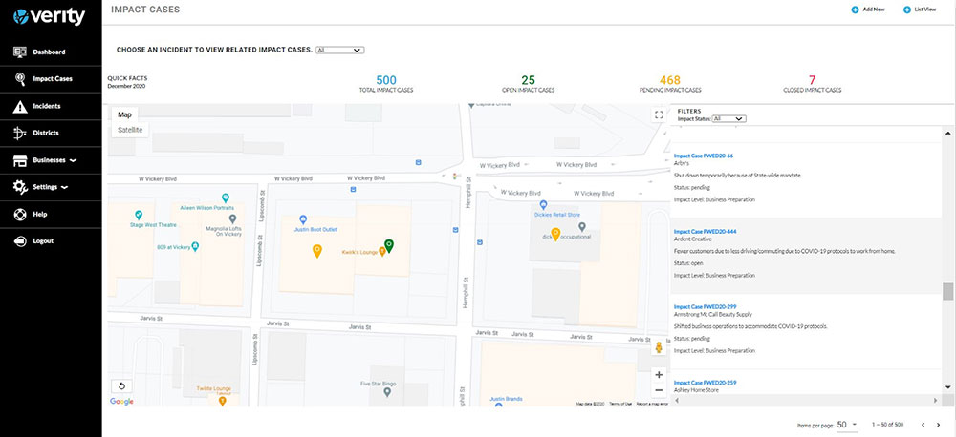Open the Impact Status filter dropdown
This screenshot has height=437, width=956.
pos(728,119)
